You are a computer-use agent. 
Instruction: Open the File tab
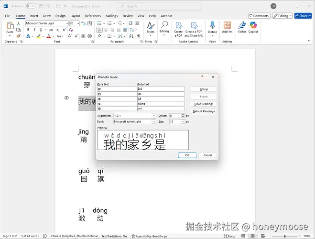tap(8, 16)
